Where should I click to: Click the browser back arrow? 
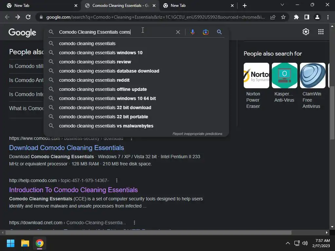coord(7,17)
